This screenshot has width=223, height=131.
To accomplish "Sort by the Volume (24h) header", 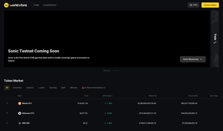I will click(x=193, y=96).
